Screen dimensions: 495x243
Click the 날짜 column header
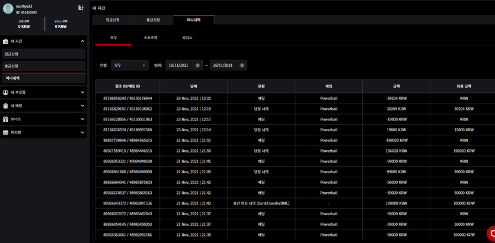(x=193, y=86)
